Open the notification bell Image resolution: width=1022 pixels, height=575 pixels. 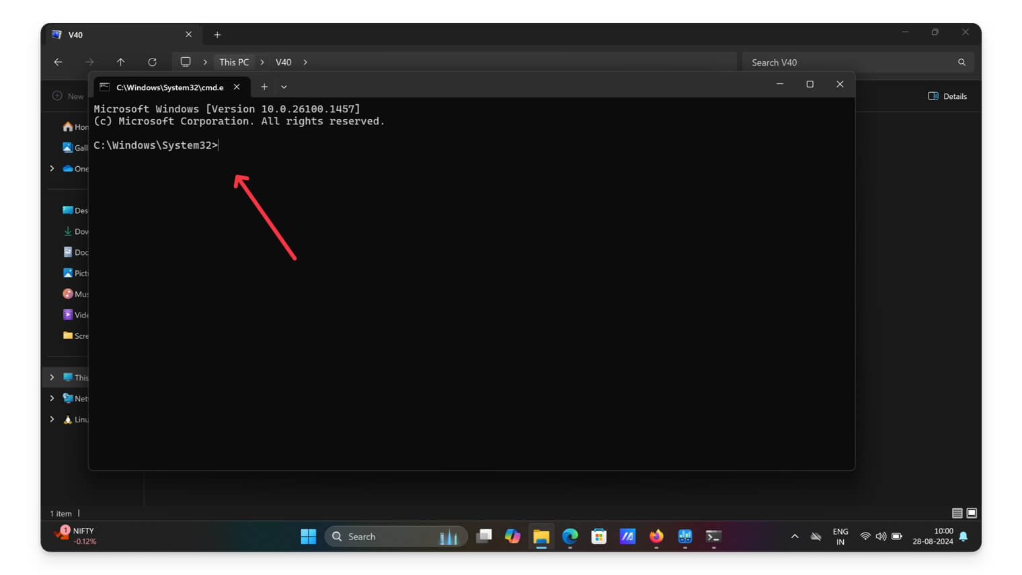964,536
